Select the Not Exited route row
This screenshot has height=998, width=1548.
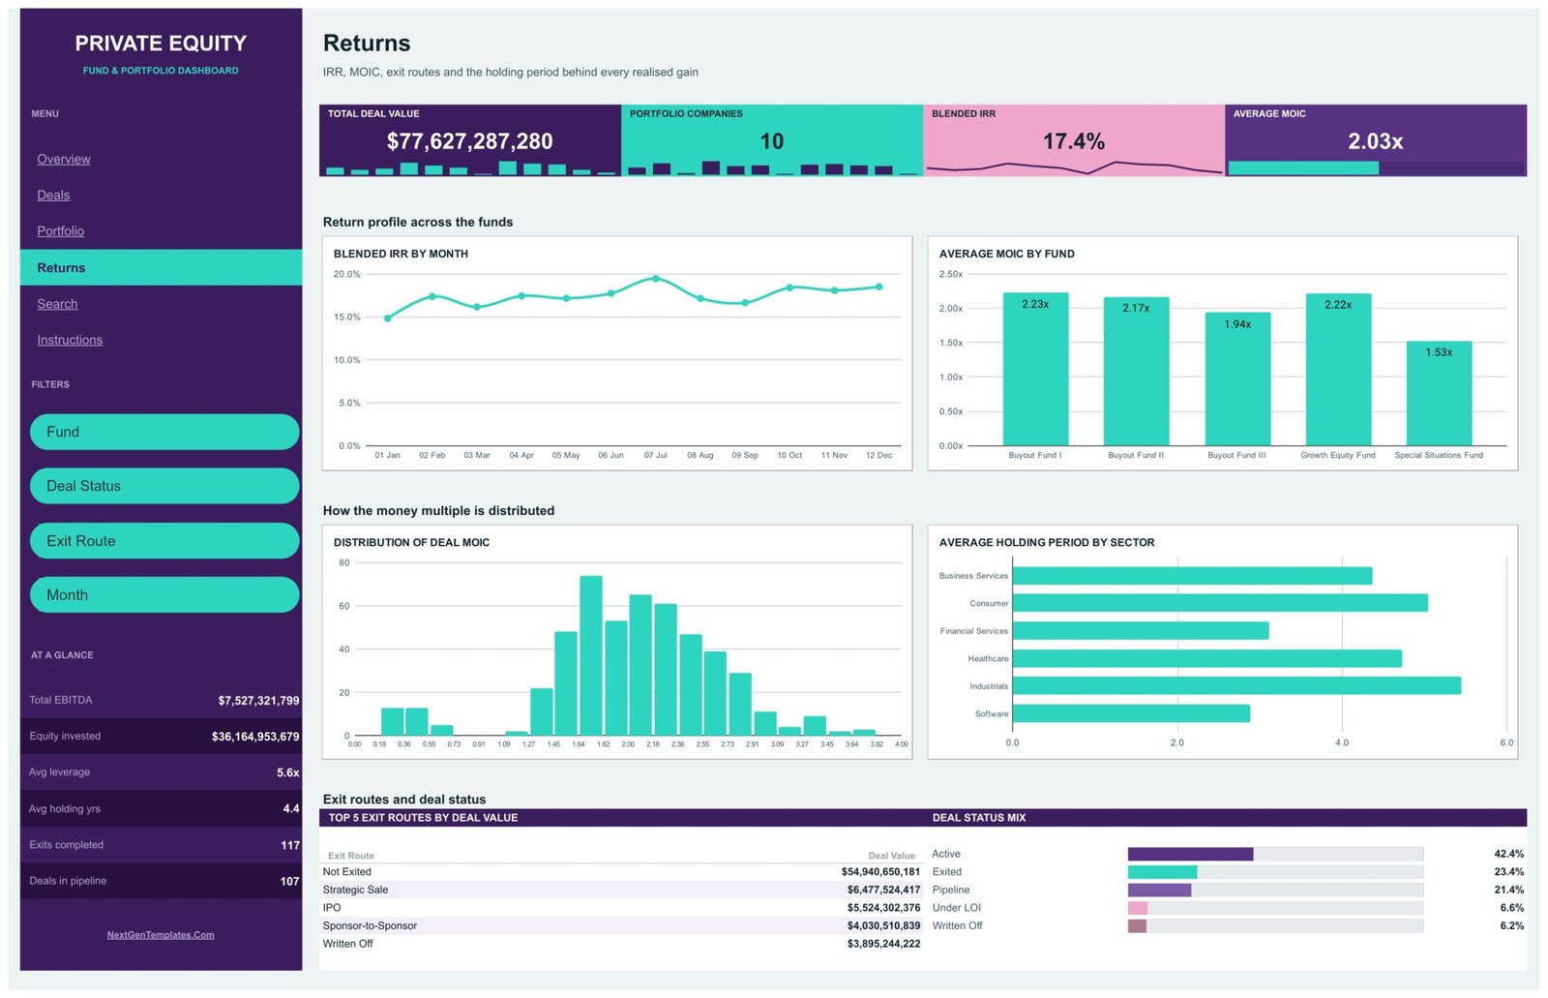click(621, 872)
